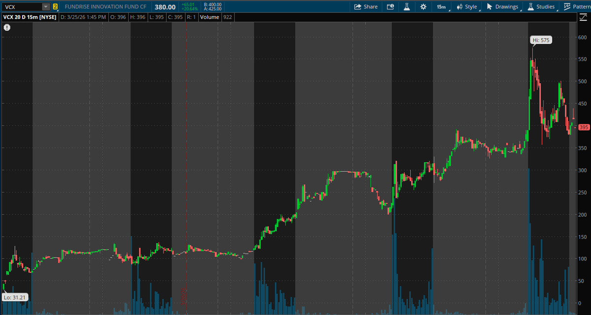This screenshot has height=315, width=591.
Task: Click the Lo: 31.21 price bubble
Action: (x=14, y=297)
